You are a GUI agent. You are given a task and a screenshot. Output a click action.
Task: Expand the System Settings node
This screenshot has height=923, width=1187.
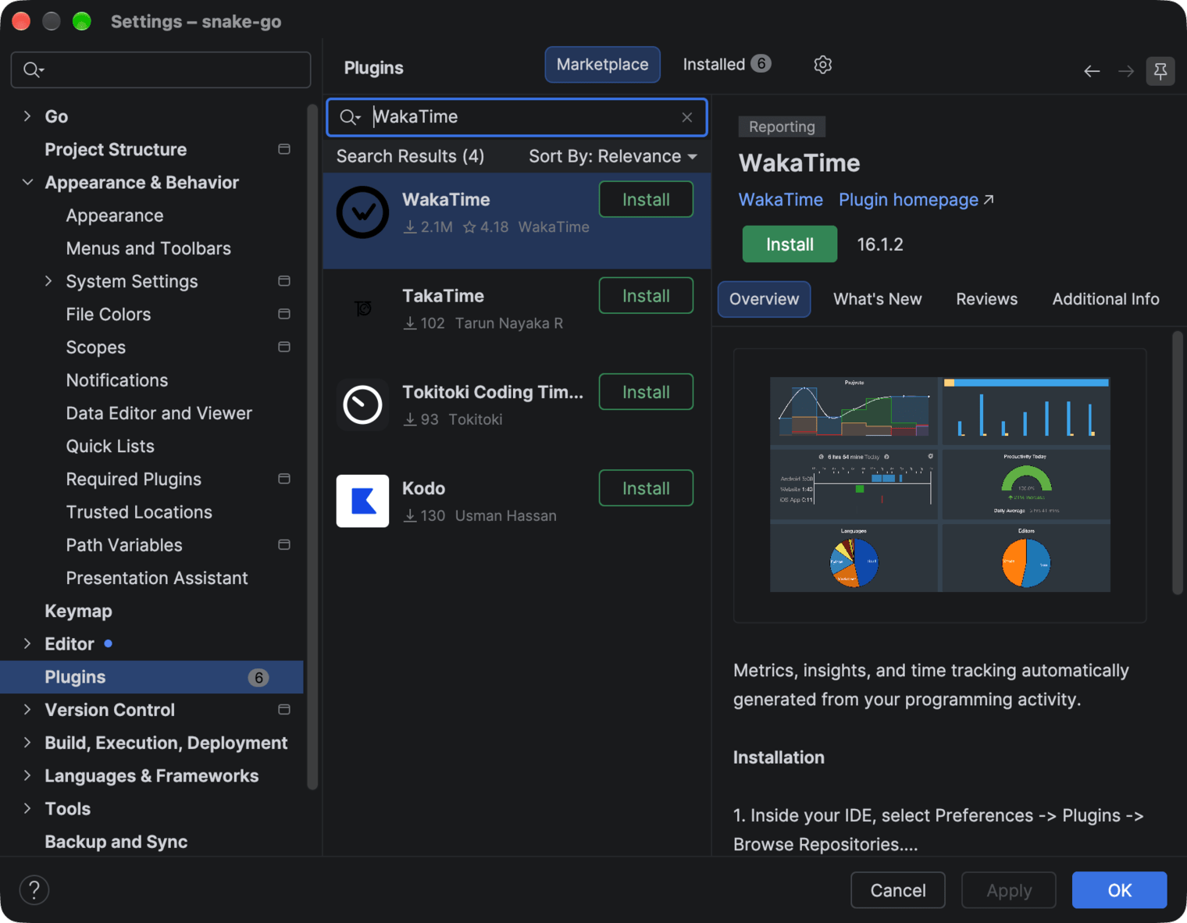48,281
